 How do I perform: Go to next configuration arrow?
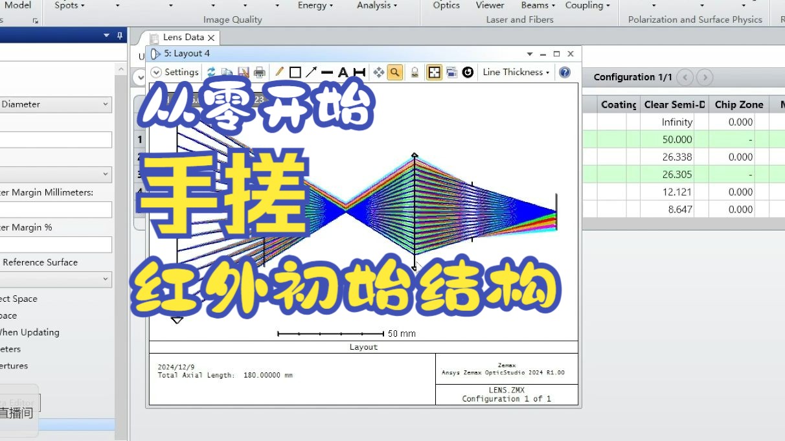[x=705, y=78]
